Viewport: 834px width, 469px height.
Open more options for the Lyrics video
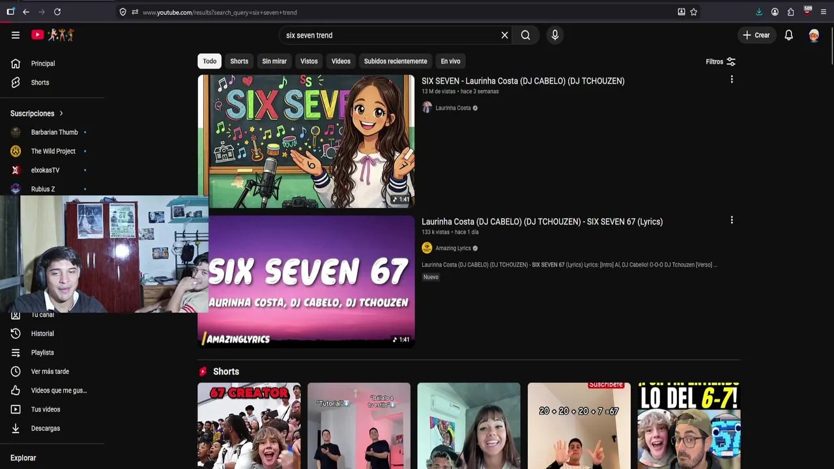(x=732, y=220)
